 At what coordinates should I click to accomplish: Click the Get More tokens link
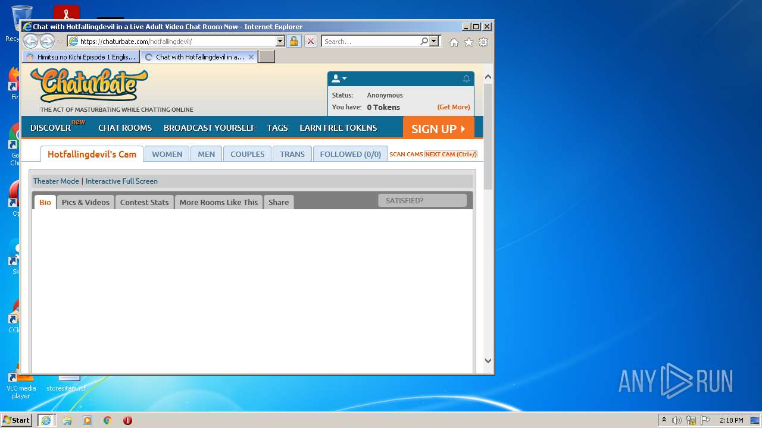pyautogui.click(x=454, y=107)
